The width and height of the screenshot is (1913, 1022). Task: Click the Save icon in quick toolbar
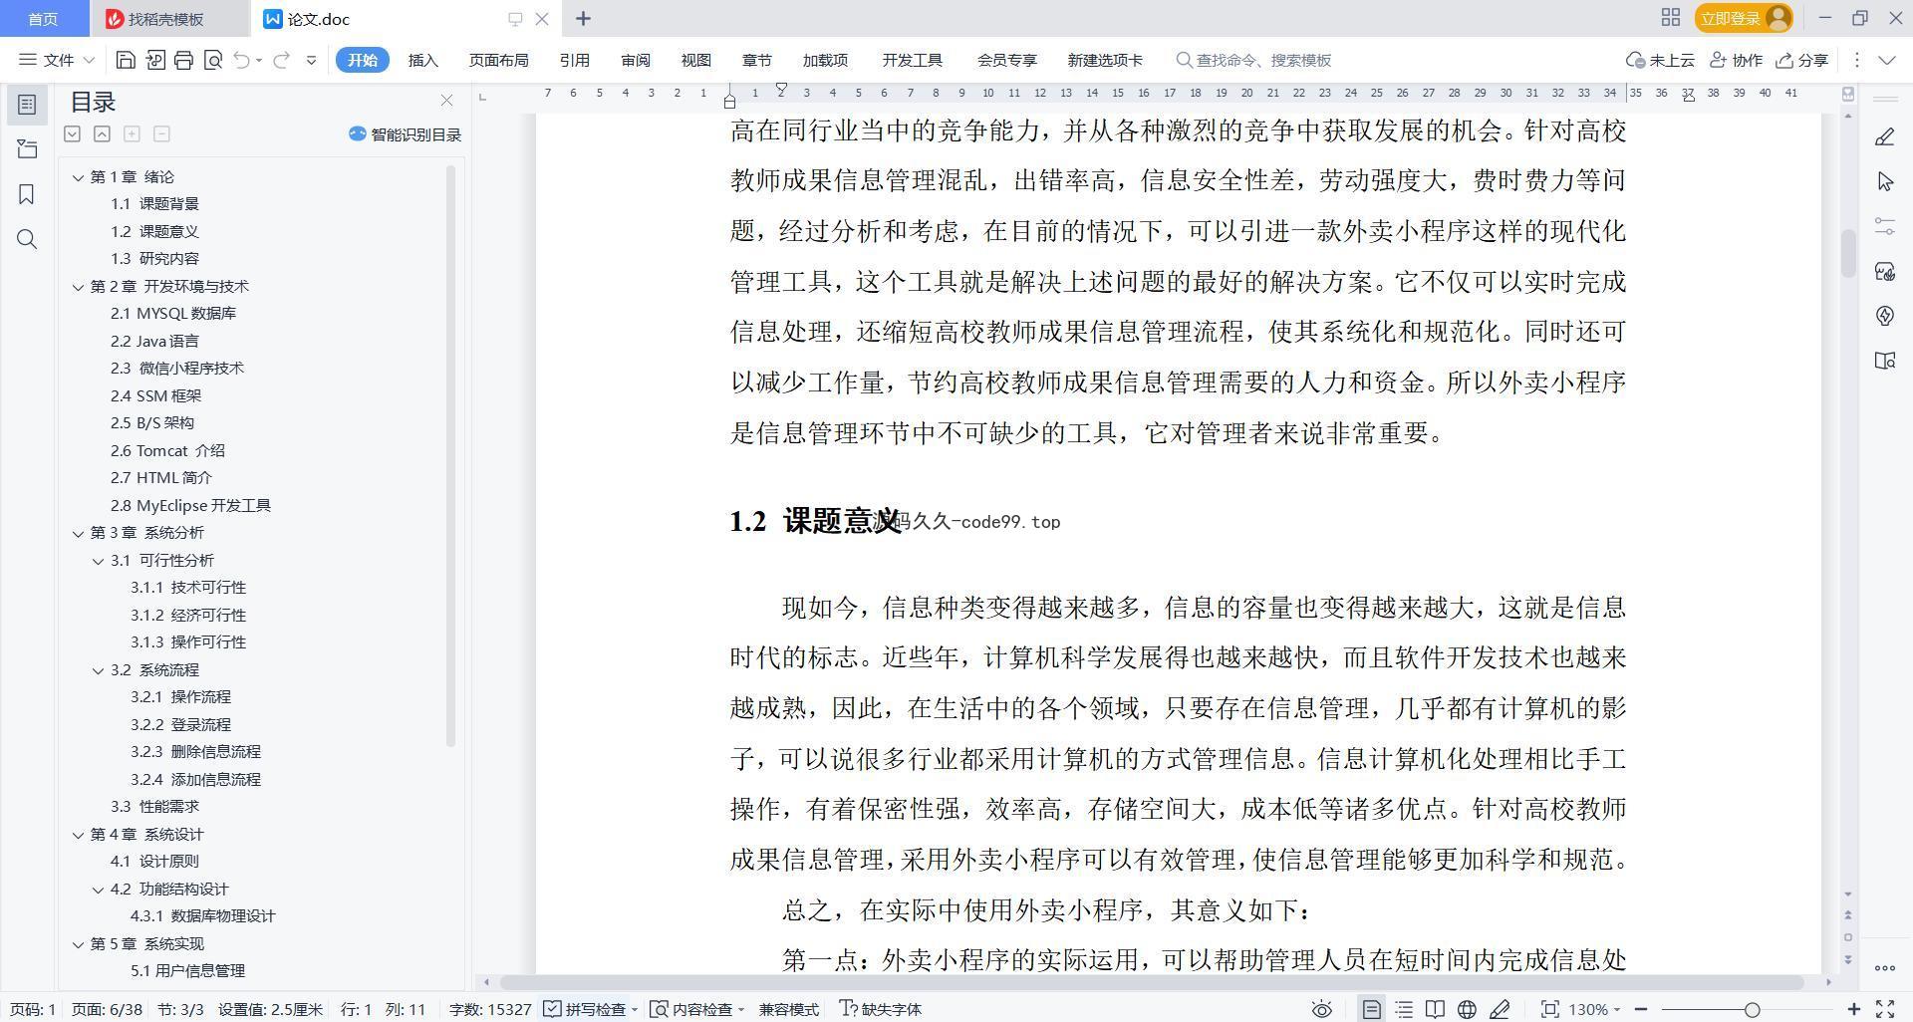(126, 60)
